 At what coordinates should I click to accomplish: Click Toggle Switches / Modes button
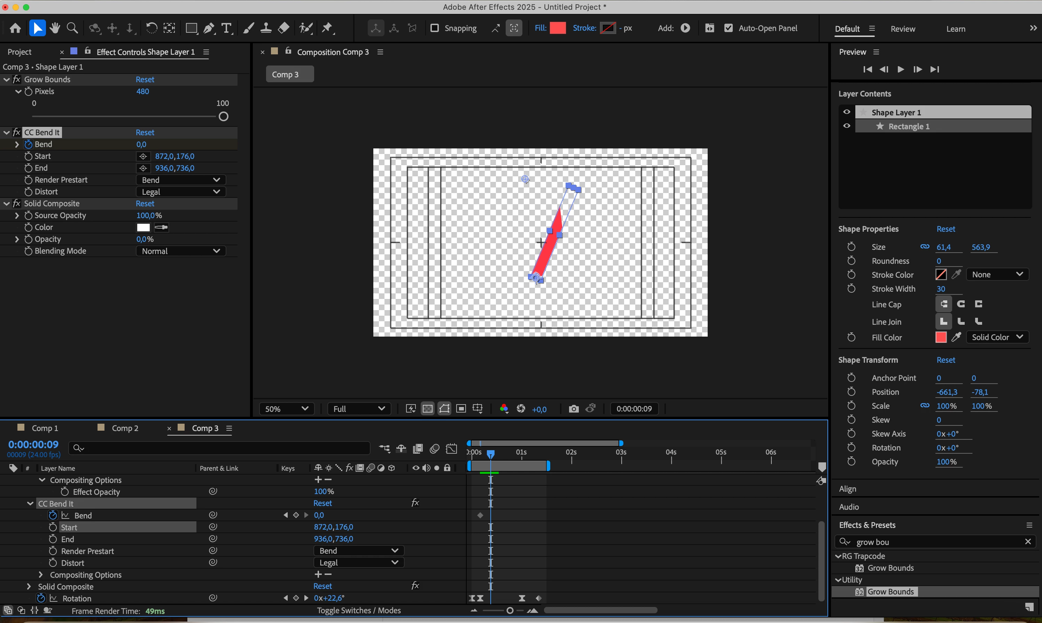359,610
